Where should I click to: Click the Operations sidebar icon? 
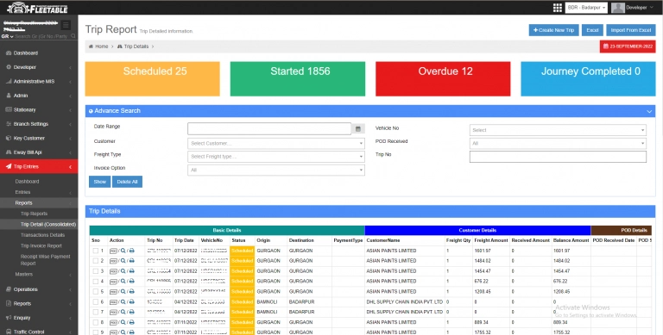9,289
